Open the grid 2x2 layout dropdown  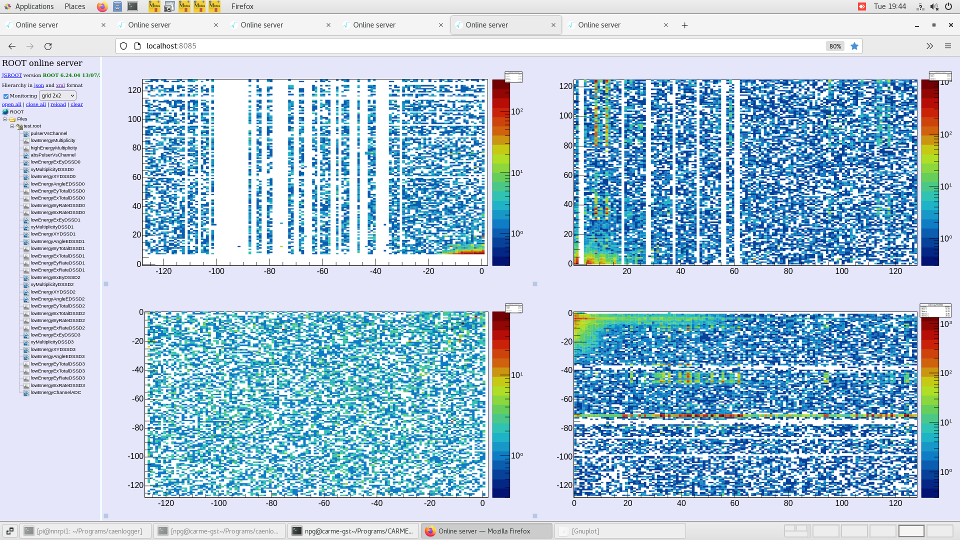tap(57, 95)
